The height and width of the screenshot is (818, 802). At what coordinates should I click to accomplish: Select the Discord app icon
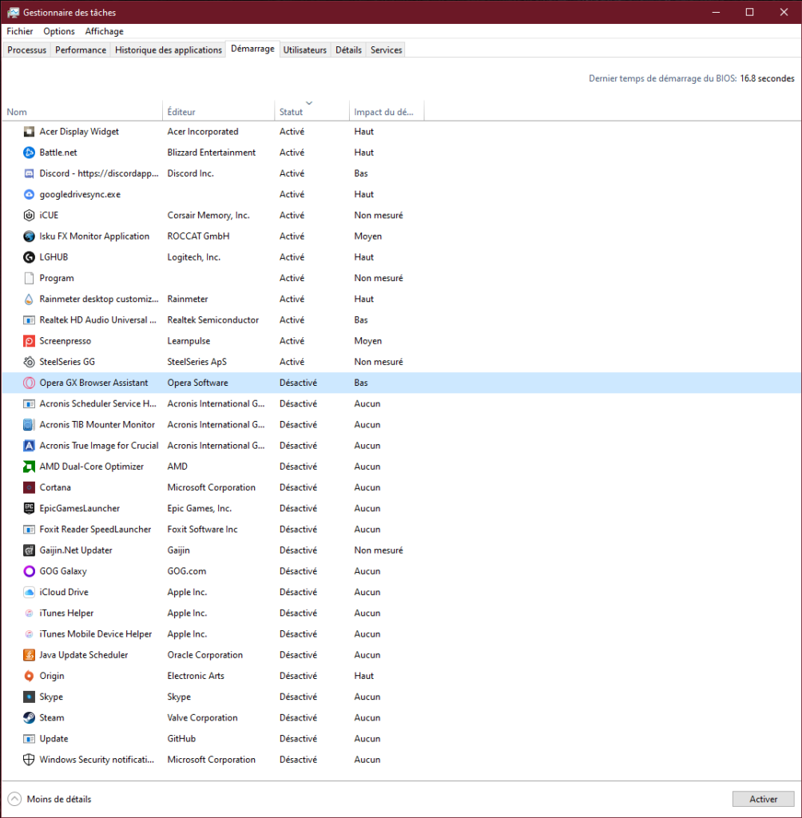(30, 173)
